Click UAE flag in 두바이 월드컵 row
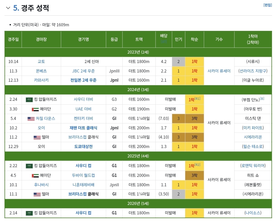276x221 pixels. tap(35, 176)
